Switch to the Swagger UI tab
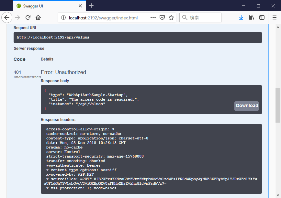 tap(45, 5)
